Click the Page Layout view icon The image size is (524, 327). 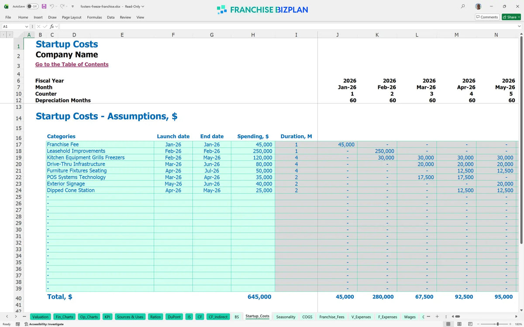(x=459, y=324)
